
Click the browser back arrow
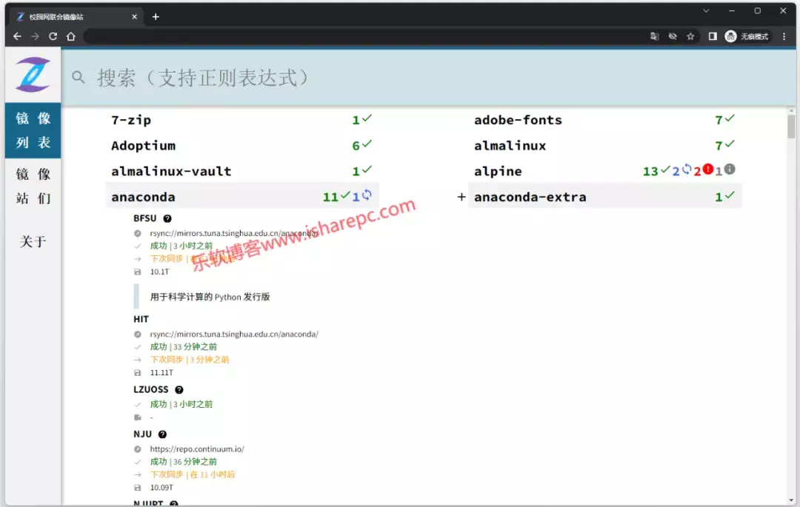coord(17,36)
